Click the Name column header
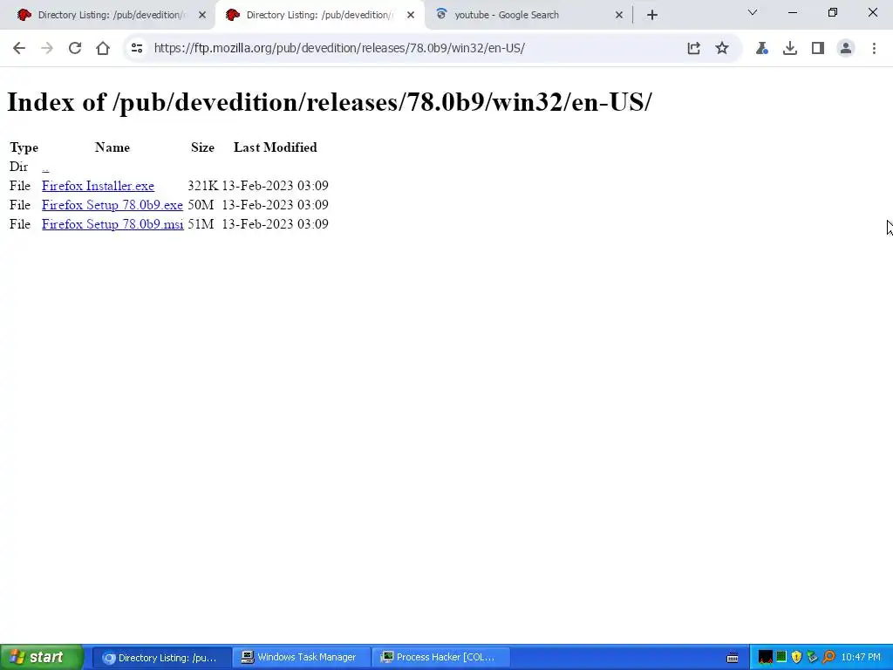This screenshot has height=670, width=893. [112, 147]
